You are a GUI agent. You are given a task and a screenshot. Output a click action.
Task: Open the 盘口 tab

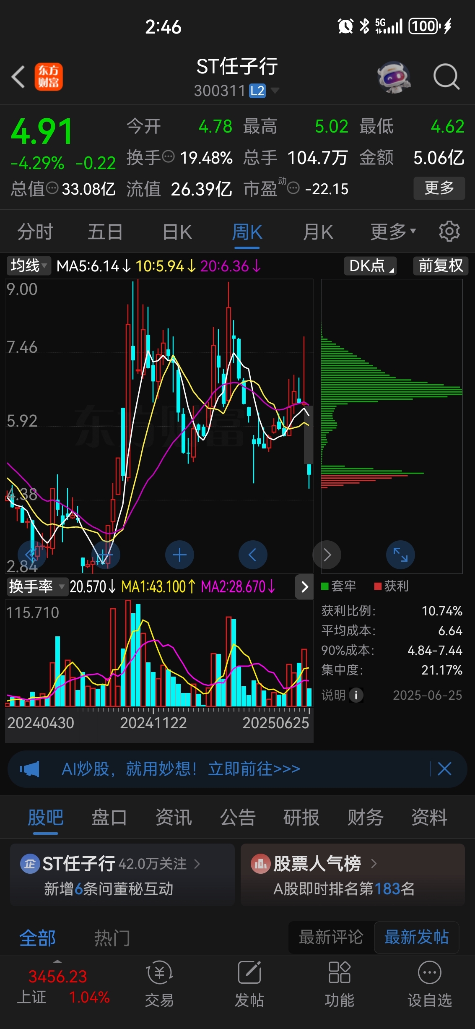click(109, 817)
